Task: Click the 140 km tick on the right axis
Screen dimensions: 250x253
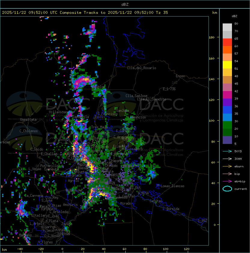Action: [212, 79]
